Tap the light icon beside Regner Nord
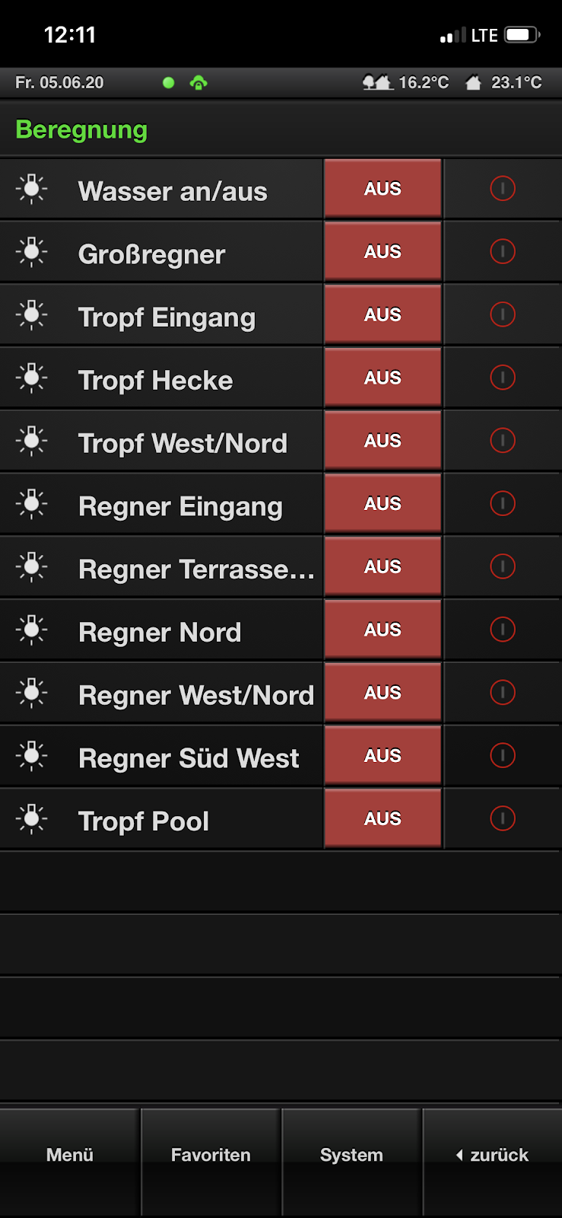 [31, 630]
